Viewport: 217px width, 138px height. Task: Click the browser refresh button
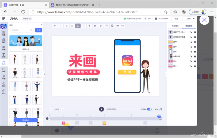[23, 12]
